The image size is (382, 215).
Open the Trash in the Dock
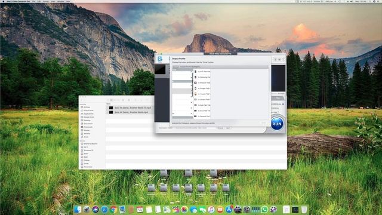click(x=304, y=210)
